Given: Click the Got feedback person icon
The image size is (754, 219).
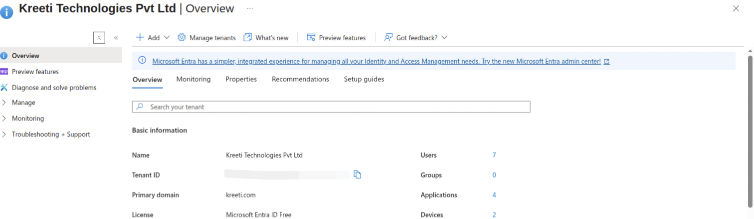Looking at the screenshot, I should pyautogui.click(x=388, y=37).
